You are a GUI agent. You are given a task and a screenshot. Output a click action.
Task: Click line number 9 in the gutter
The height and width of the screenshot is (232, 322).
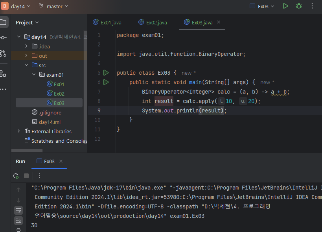(x=99, y=110)
